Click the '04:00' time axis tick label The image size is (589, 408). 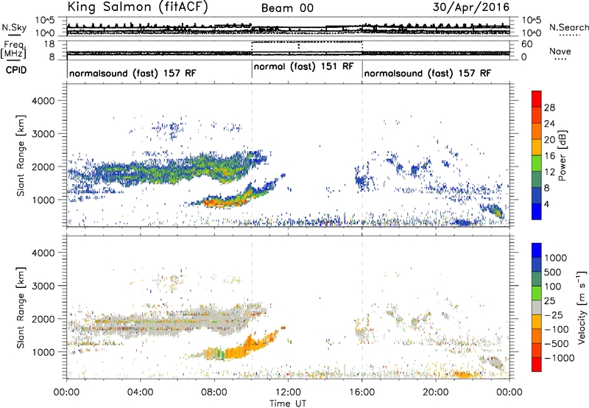141,393
